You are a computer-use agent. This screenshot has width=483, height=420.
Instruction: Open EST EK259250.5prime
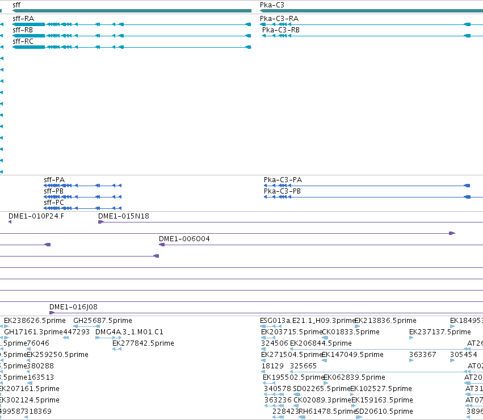click(x=57, y=355)
